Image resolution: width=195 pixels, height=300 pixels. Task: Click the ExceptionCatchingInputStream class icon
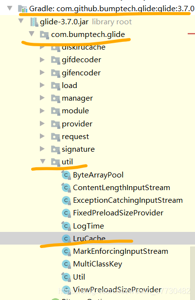66,200
